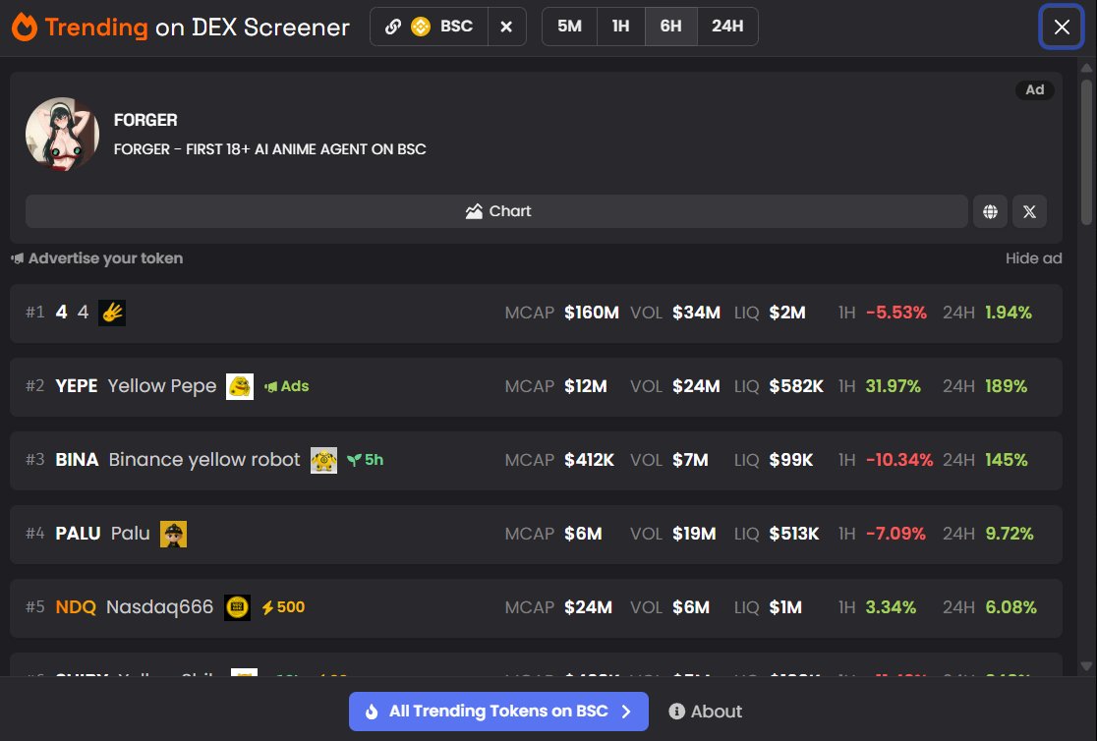
Task: Click the scrollbar down arrow
Action: coord(1086,666)
